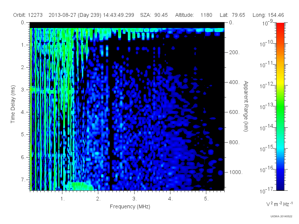
Task: Click frequency tick label 2.
Action: [x=98, y=199]
